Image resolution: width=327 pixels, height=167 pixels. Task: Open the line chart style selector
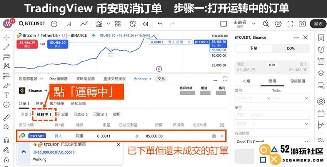[84, 24]
